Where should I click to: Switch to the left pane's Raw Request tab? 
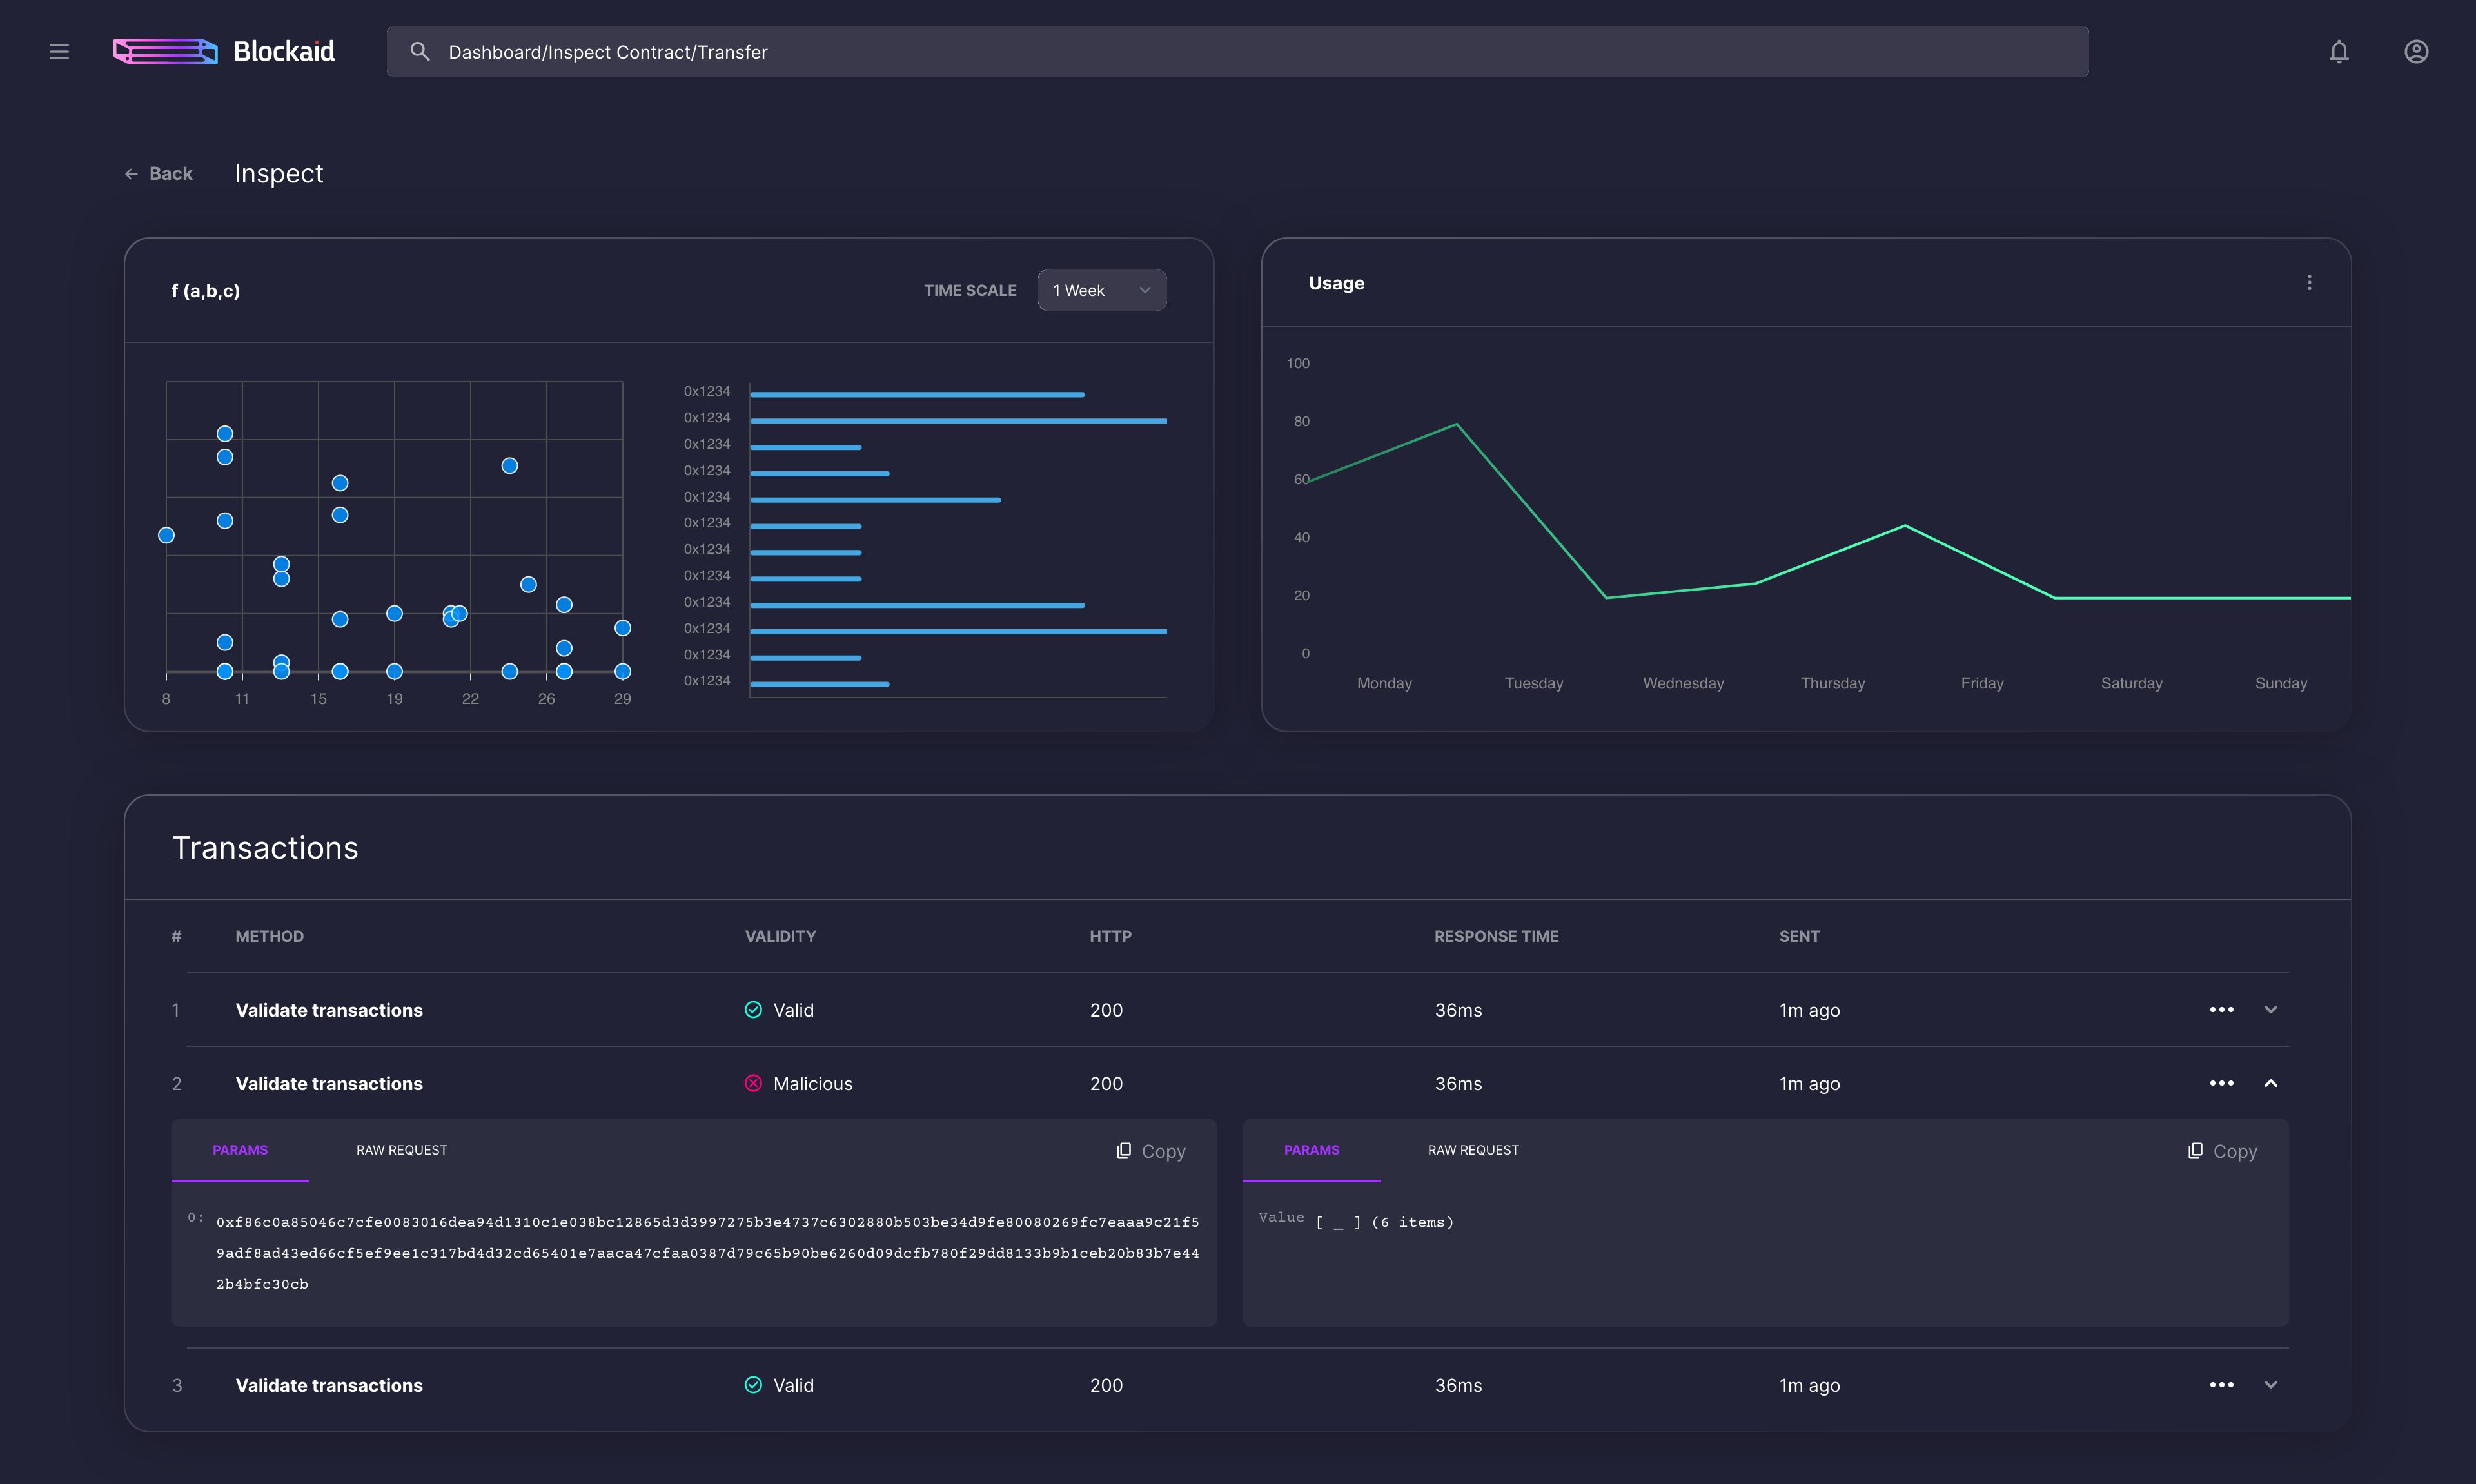[401, 1150]
